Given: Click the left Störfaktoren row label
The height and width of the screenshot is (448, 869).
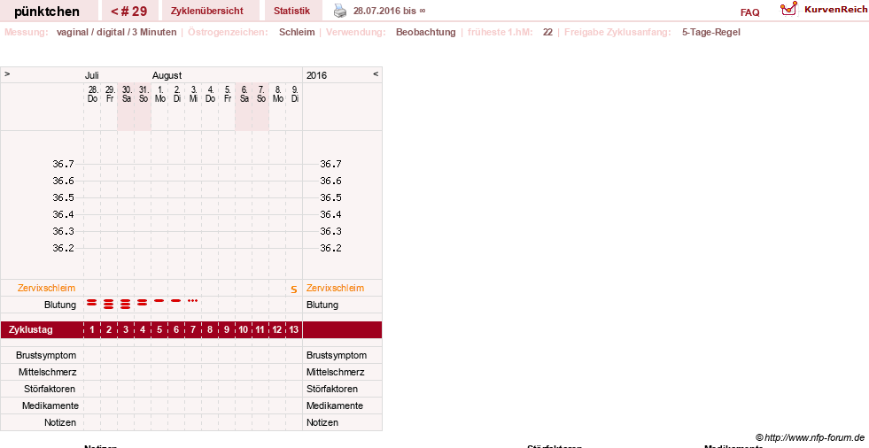Looking at the screenshot, I should [50, 389].
